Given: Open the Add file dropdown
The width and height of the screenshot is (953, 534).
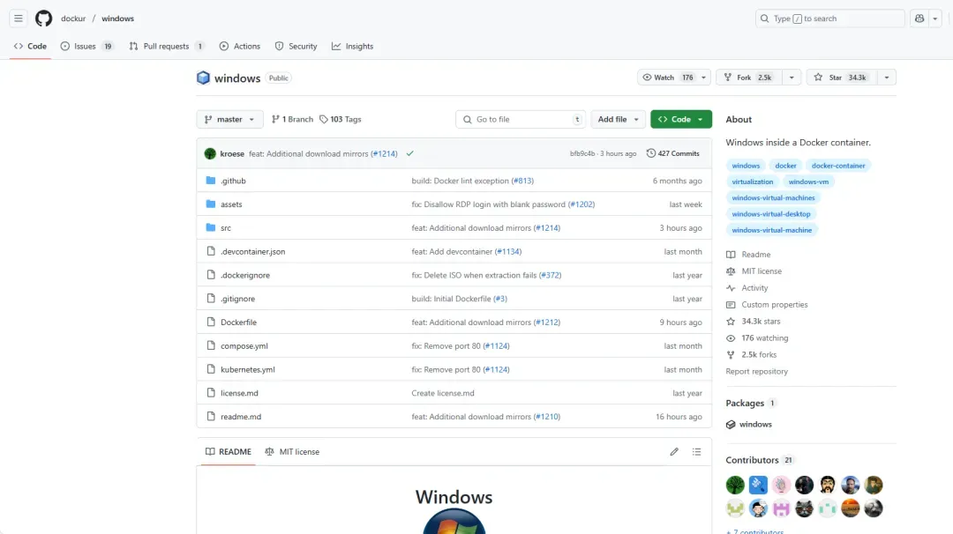Looking at the screenshot, I should point(618,120).
